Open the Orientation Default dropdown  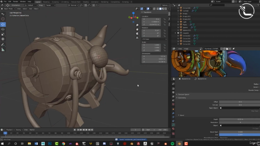(31, 5)
